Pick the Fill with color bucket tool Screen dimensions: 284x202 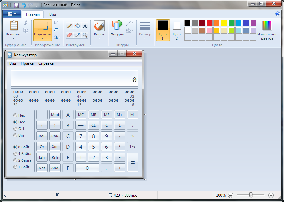tap(77, 26)
